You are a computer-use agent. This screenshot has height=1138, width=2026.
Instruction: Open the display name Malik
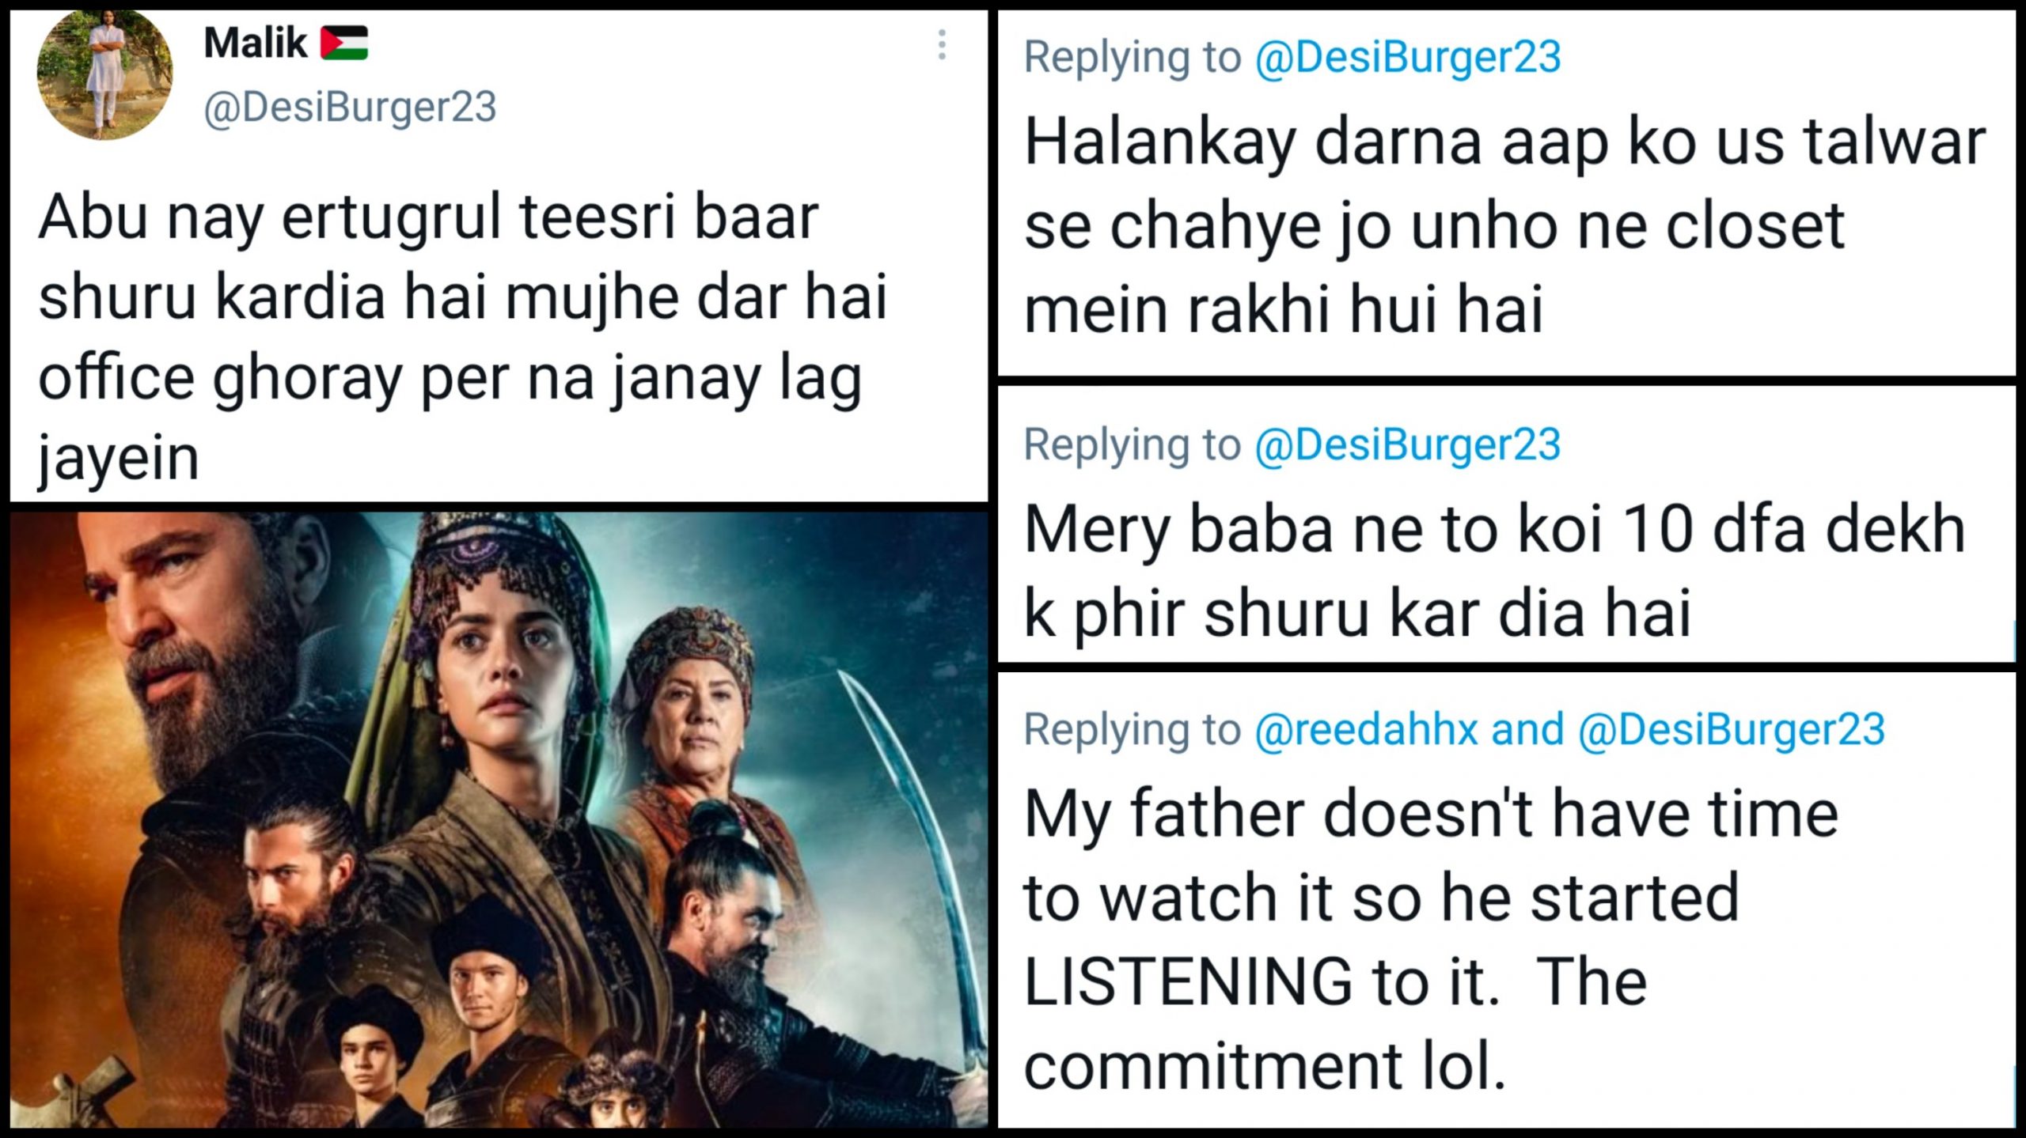pos(255,43)
